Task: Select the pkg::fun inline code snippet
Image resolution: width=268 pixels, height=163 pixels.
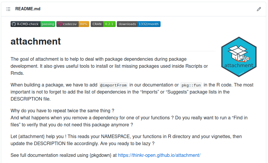Action: tap(191, 85)
